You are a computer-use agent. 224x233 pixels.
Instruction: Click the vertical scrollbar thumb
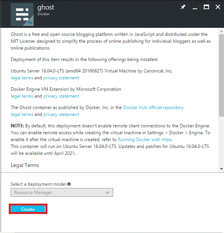click(x=221, y=76)
